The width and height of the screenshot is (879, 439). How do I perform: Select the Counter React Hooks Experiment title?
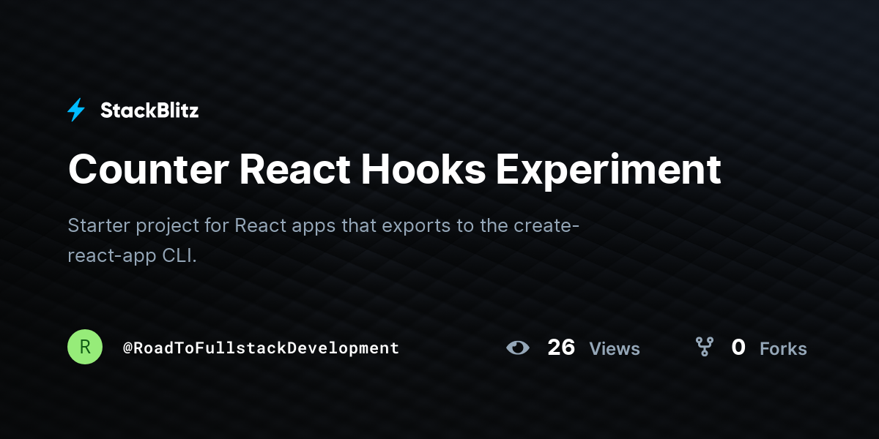394,170
